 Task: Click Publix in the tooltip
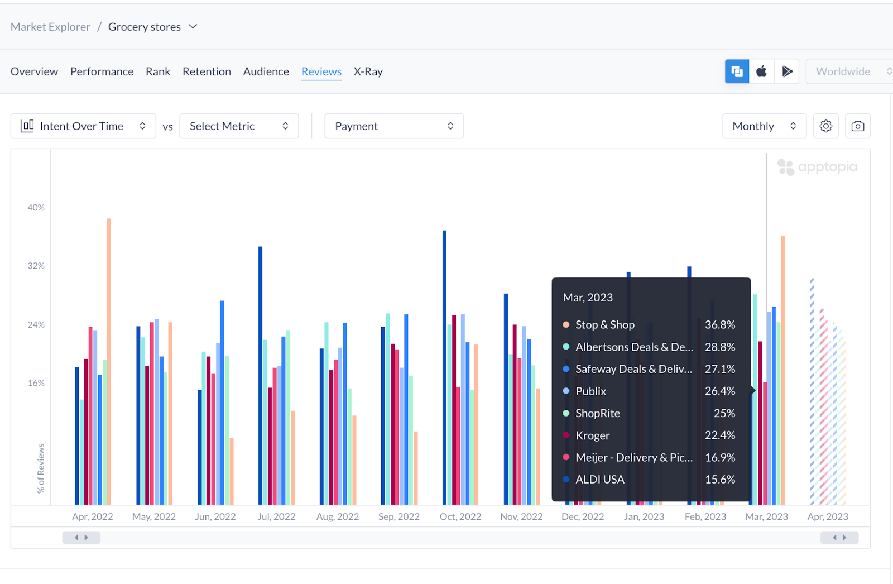click(x=590, y=391)
